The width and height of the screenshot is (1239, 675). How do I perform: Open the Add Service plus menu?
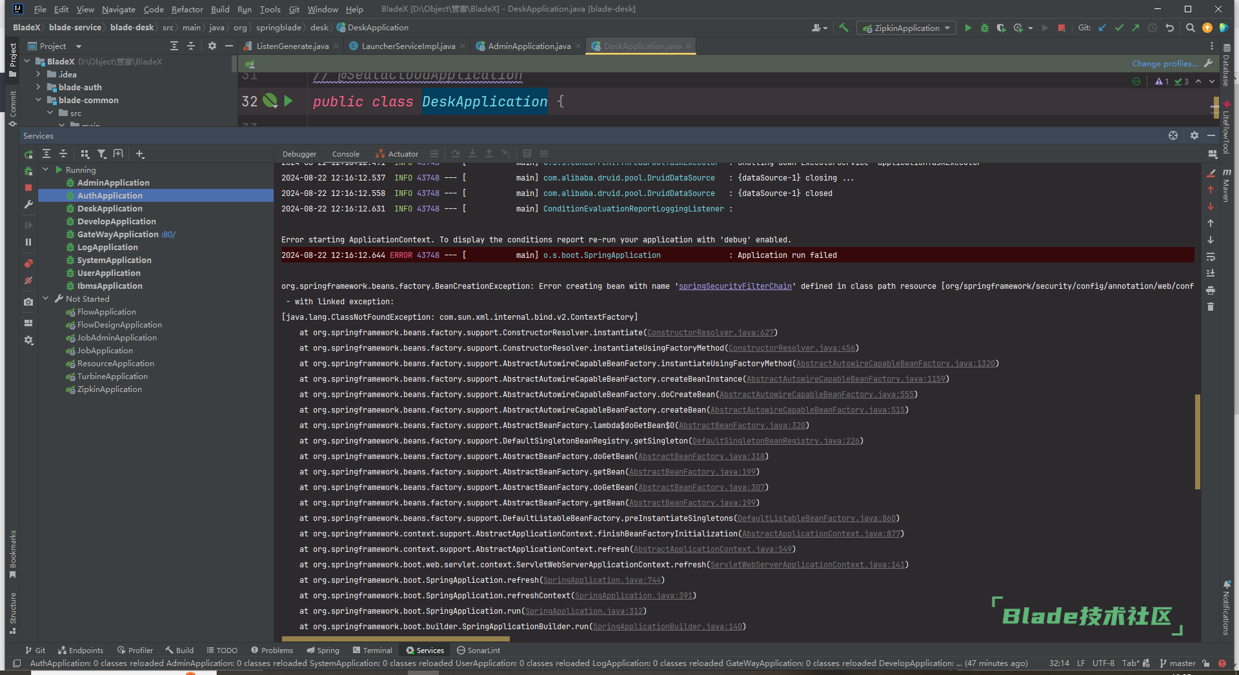pyautogui.click(x=140, y=154)
